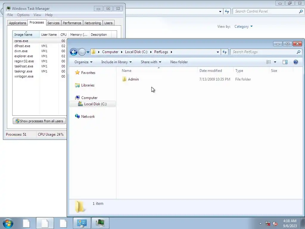Open the Help menu in Task Manager
Viewport: 305px width, 229px height.
point(49,15)
